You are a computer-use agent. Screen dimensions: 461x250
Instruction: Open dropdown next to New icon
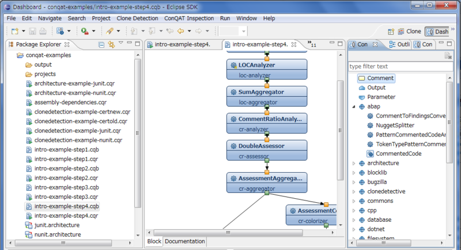[24, 31]
